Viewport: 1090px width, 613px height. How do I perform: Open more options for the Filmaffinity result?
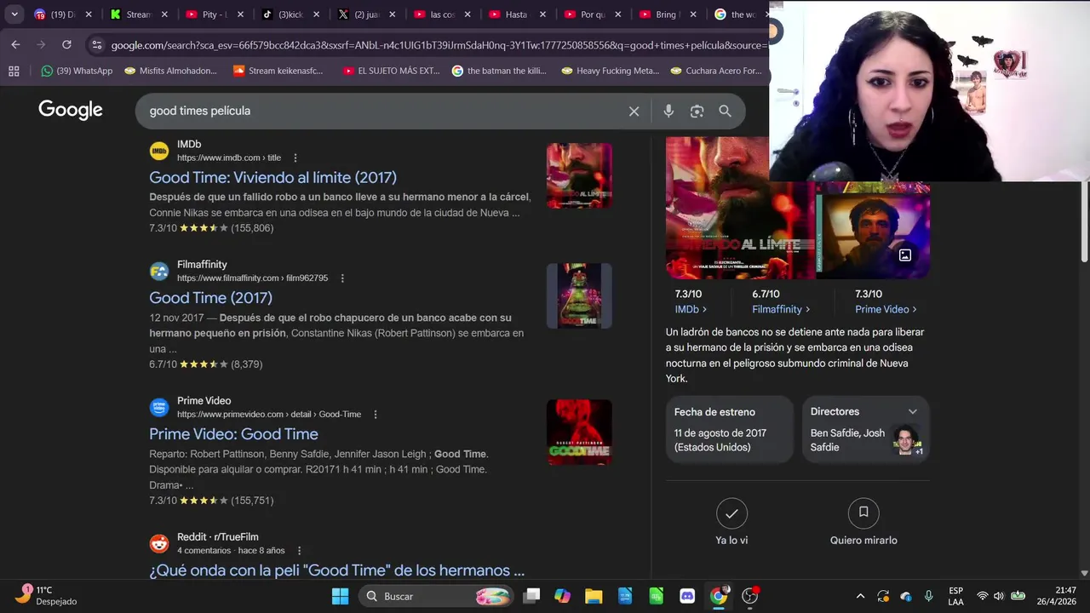point(342,278)
